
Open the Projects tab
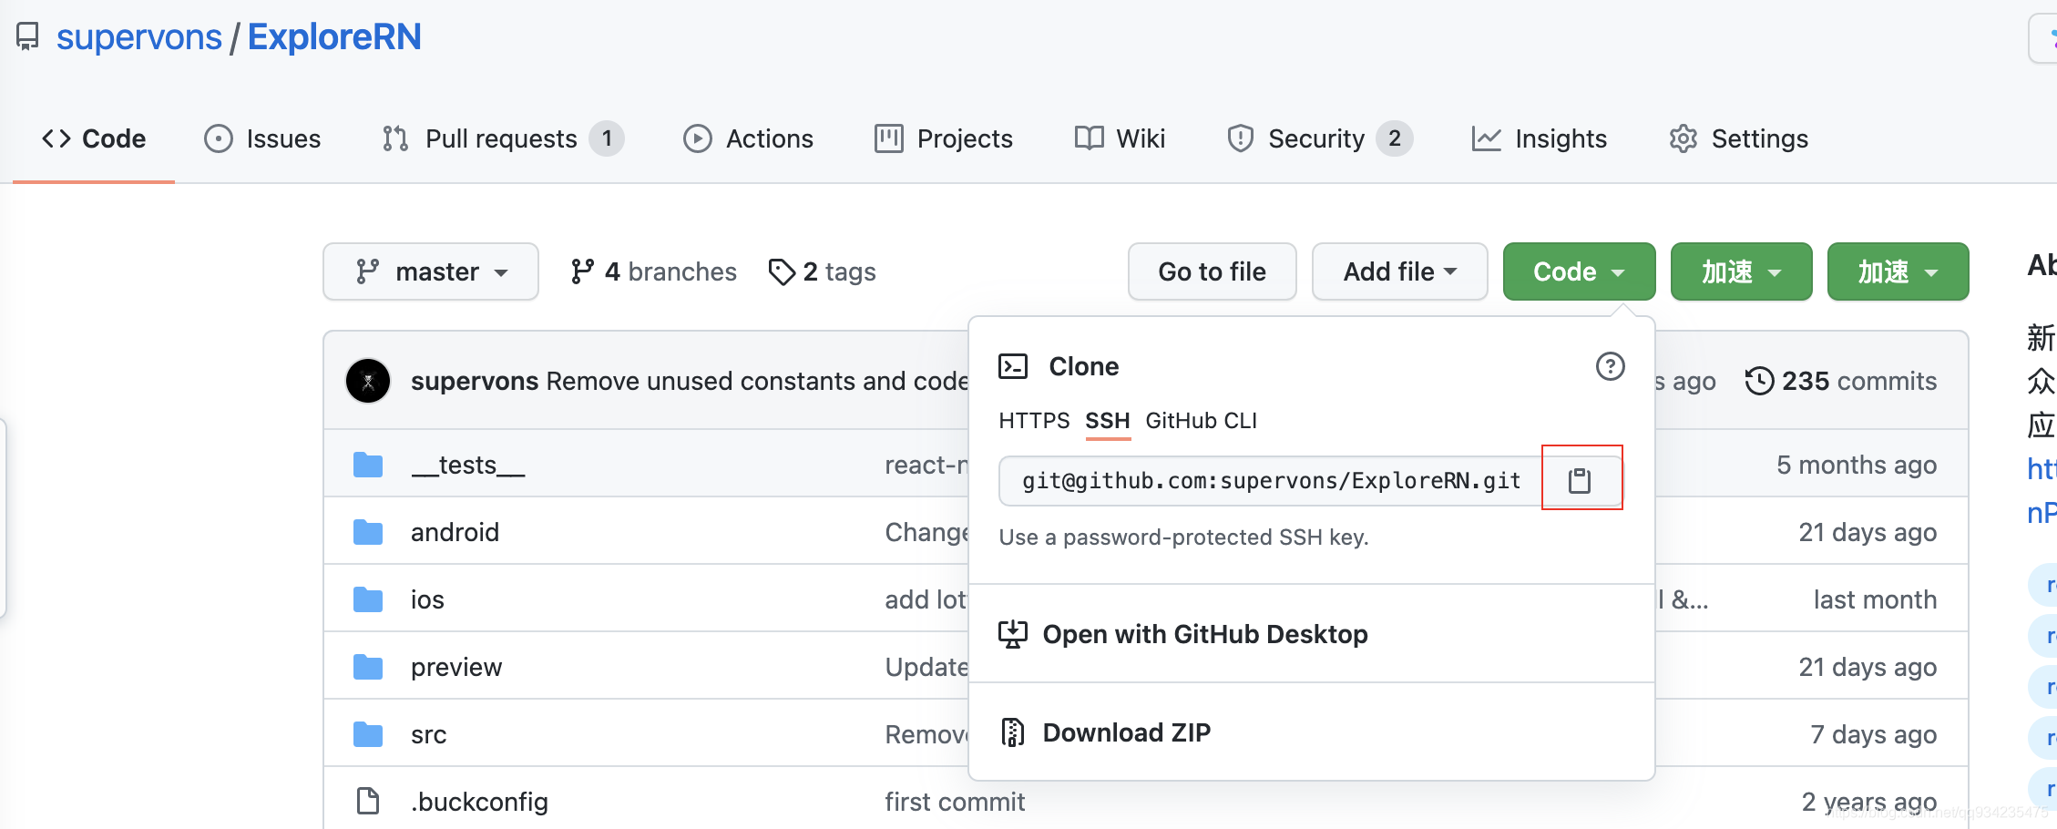click(x=944, y=138)
